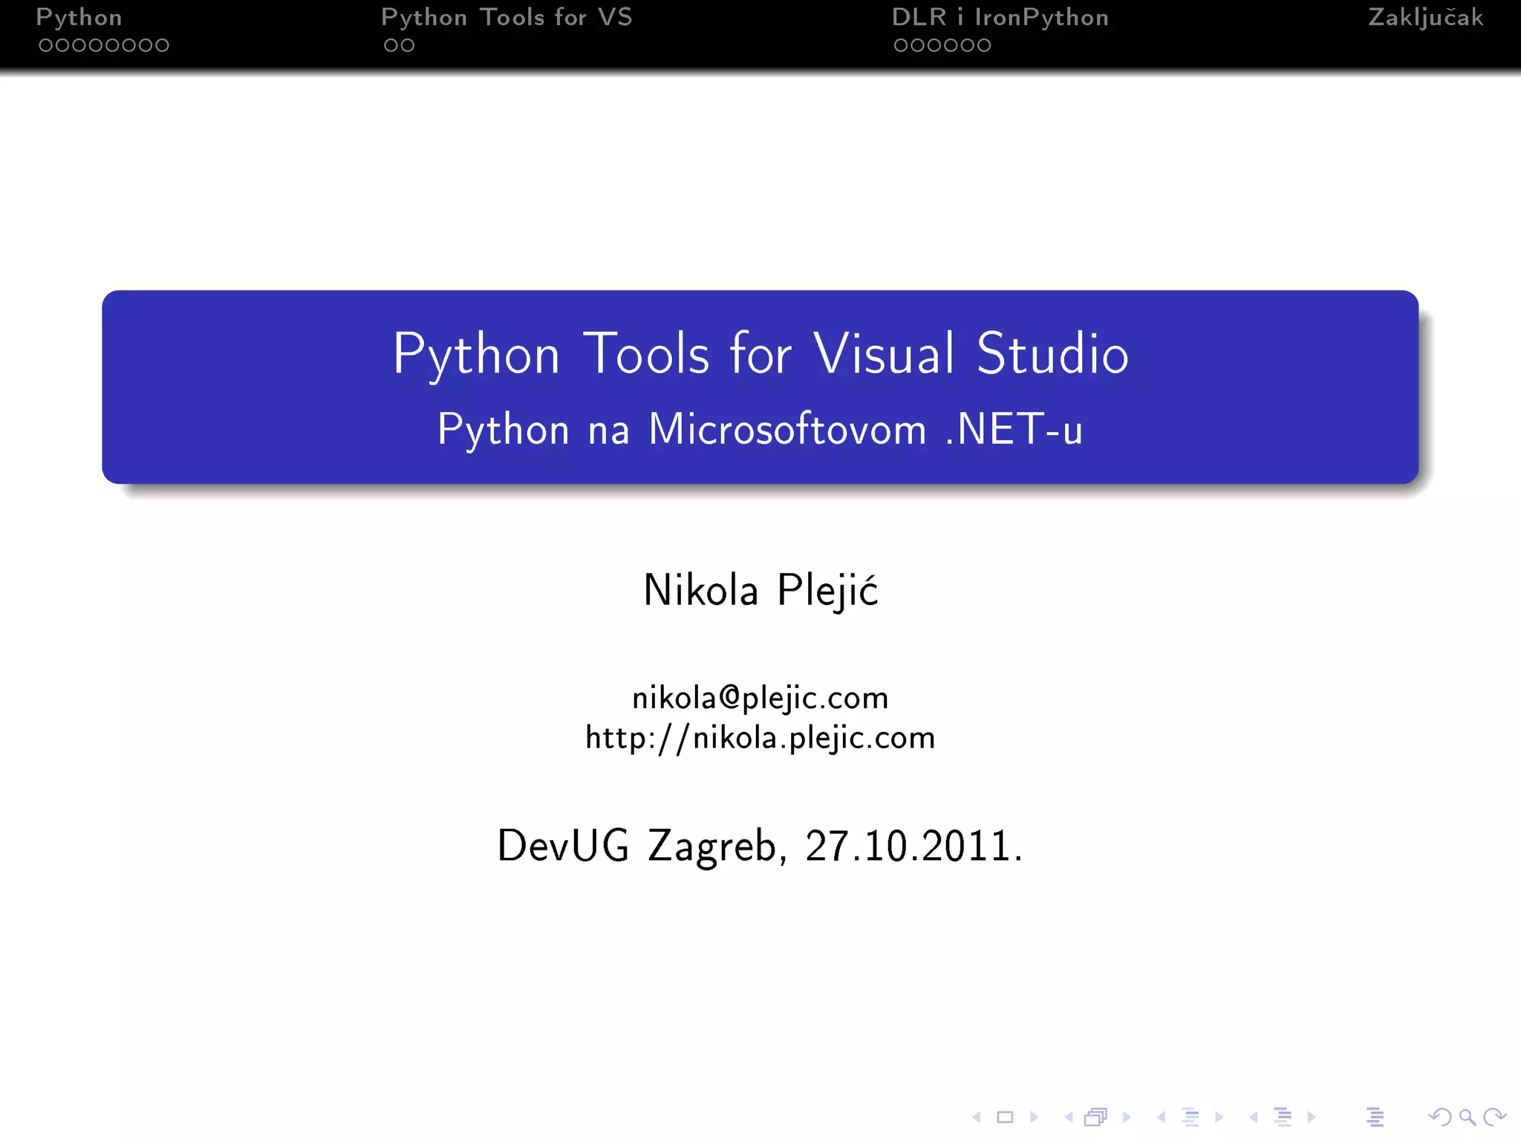This screenshot has height=1140, width=1521.
Task: Click the author name Nikola Plejić
Action: [x=760, y=590]
